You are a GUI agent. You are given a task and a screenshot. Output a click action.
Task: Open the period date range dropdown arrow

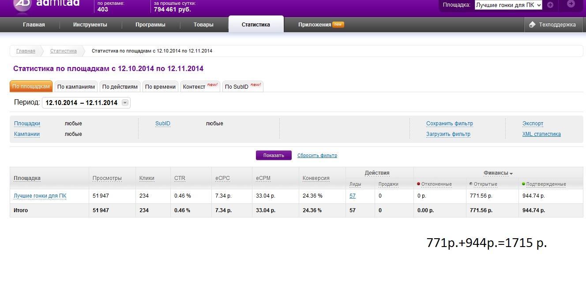125,103
